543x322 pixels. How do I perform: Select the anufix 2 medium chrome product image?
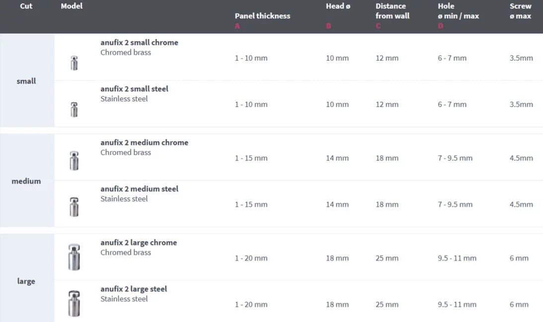74,161
